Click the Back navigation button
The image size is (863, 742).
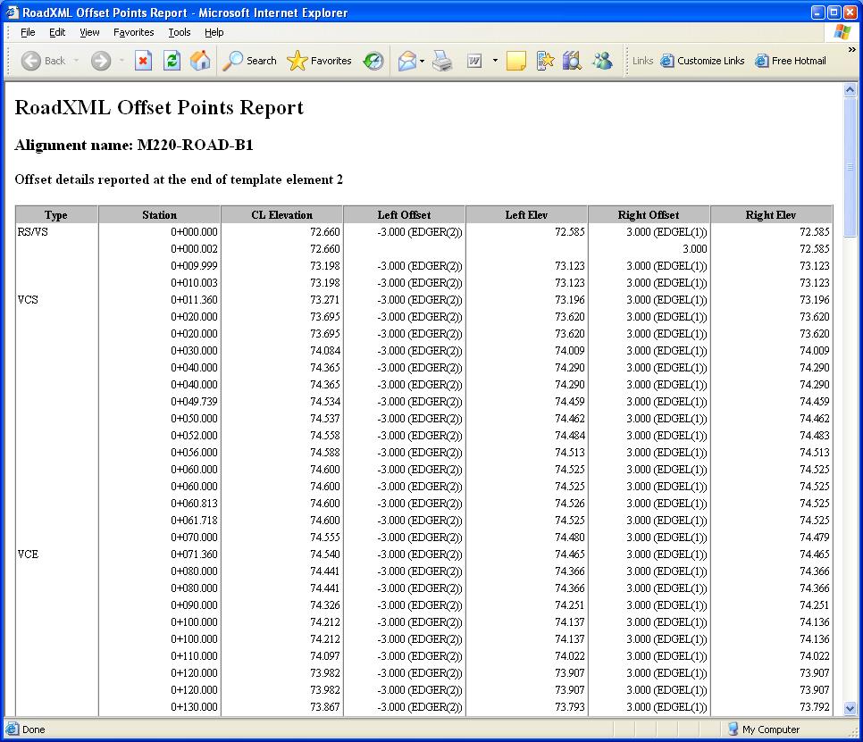pos(44,61)
